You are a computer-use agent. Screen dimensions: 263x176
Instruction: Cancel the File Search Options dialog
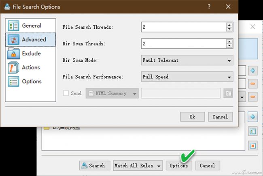221,117
